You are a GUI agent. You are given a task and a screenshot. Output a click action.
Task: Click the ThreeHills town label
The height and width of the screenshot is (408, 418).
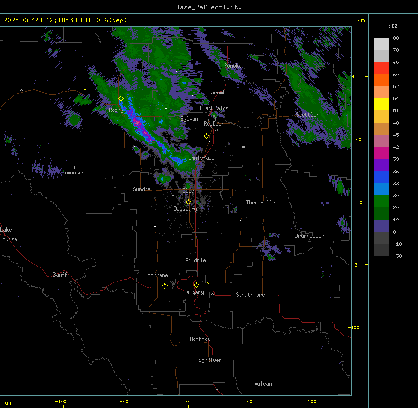click(x=260, y=203)
